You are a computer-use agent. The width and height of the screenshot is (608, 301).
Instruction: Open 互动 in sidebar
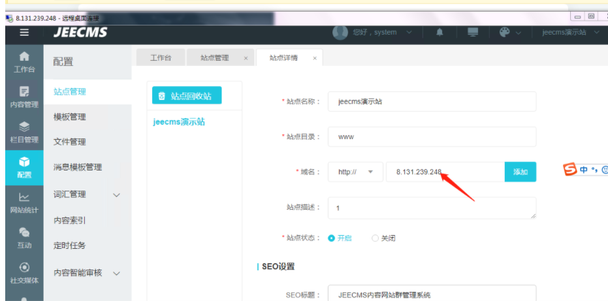[x=24, y=238]
